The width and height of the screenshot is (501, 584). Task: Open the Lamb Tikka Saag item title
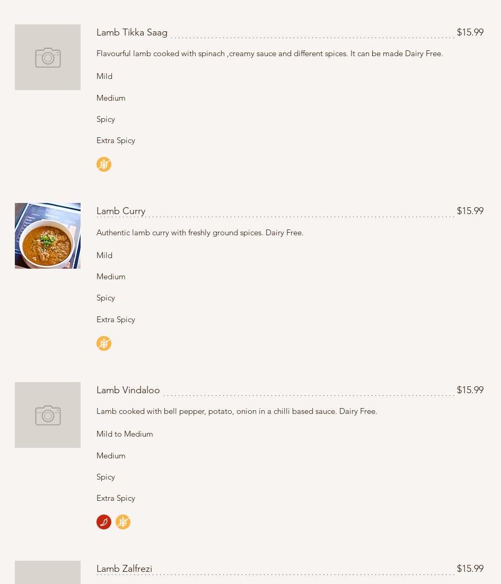click(x=132, y=32)
